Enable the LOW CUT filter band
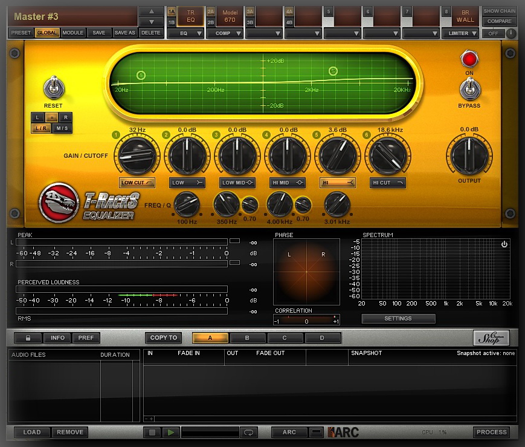The height and width of the screenshot is (447, 525). click(x=137, y=183)
